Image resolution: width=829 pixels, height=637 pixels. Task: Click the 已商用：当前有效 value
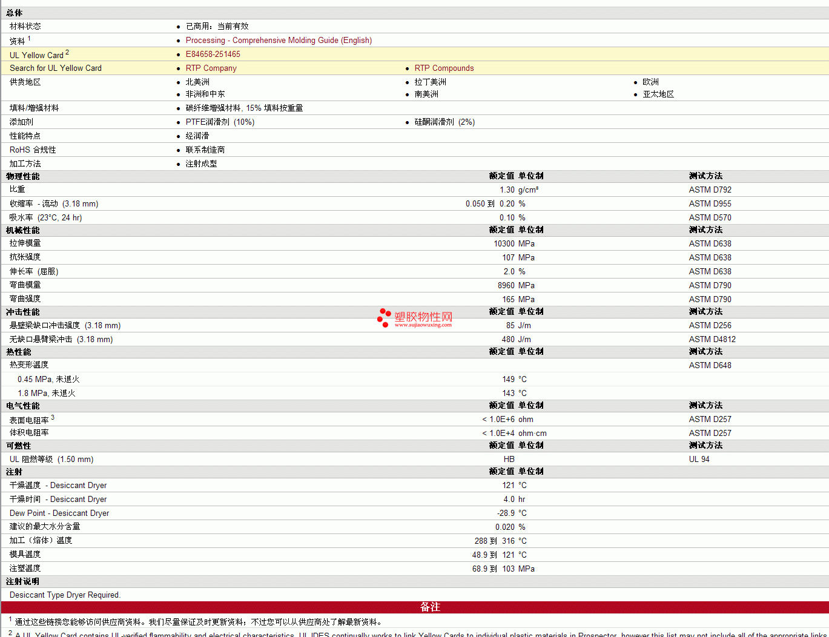[x=217, y=26]
